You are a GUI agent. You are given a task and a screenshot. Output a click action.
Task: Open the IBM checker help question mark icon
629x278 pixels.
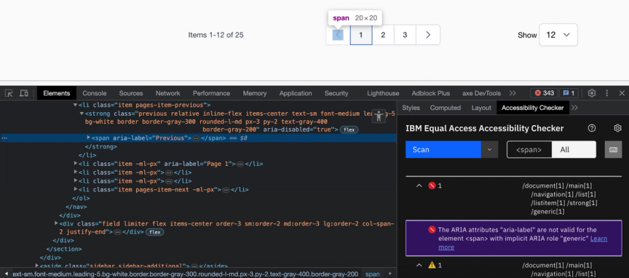(592, 128)
